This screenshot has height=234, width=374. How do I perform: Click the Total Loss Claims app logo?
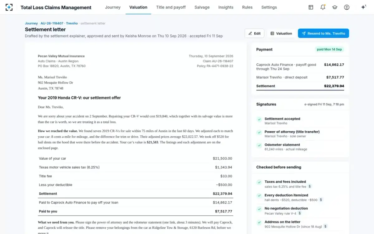9,7
